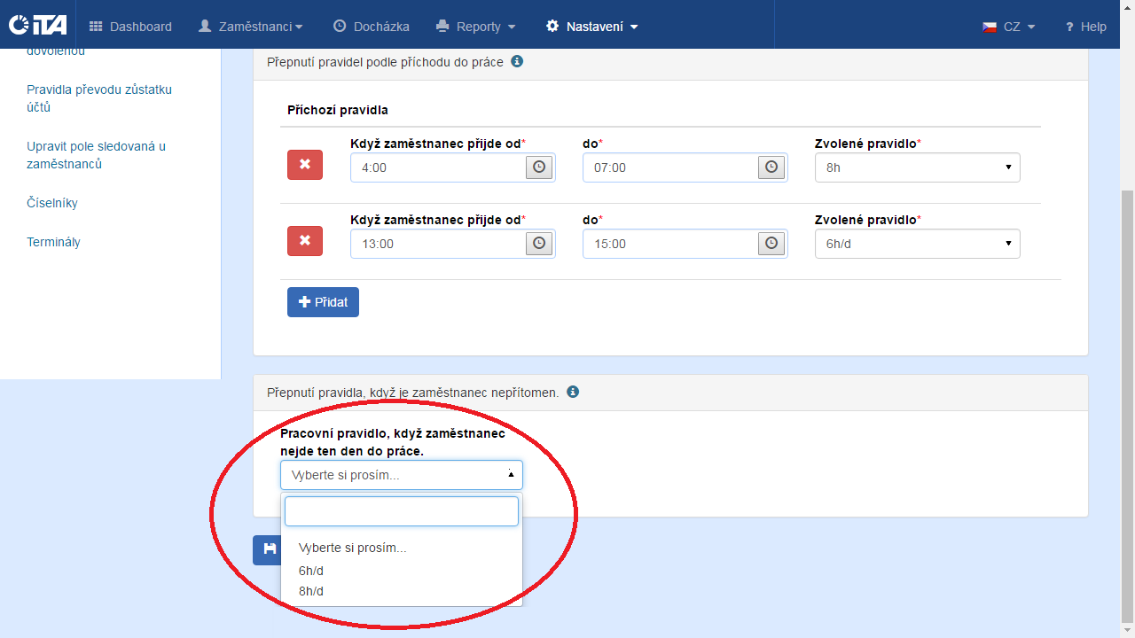The image size is (1135, 638).
Task: Open clock picker for 07:00 field
Action: click(771, 167)
